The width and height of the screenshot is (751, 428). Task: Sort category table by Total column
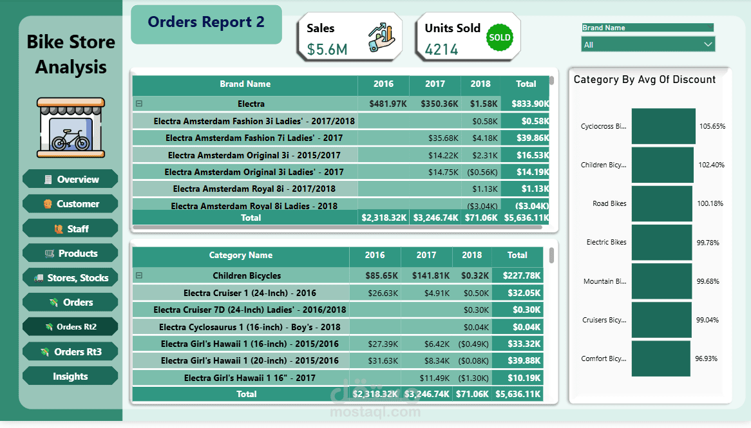point(517,255)
